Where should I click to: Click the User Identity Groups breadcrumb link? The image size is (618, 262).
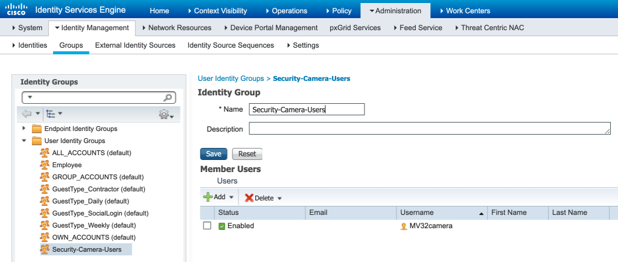point(231,78)
